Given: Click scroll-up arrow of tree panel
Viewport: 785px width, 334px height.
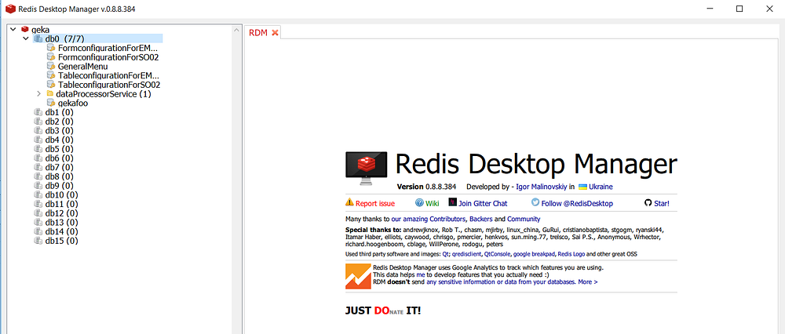Looking at the screenshot, I should [236, 31].
